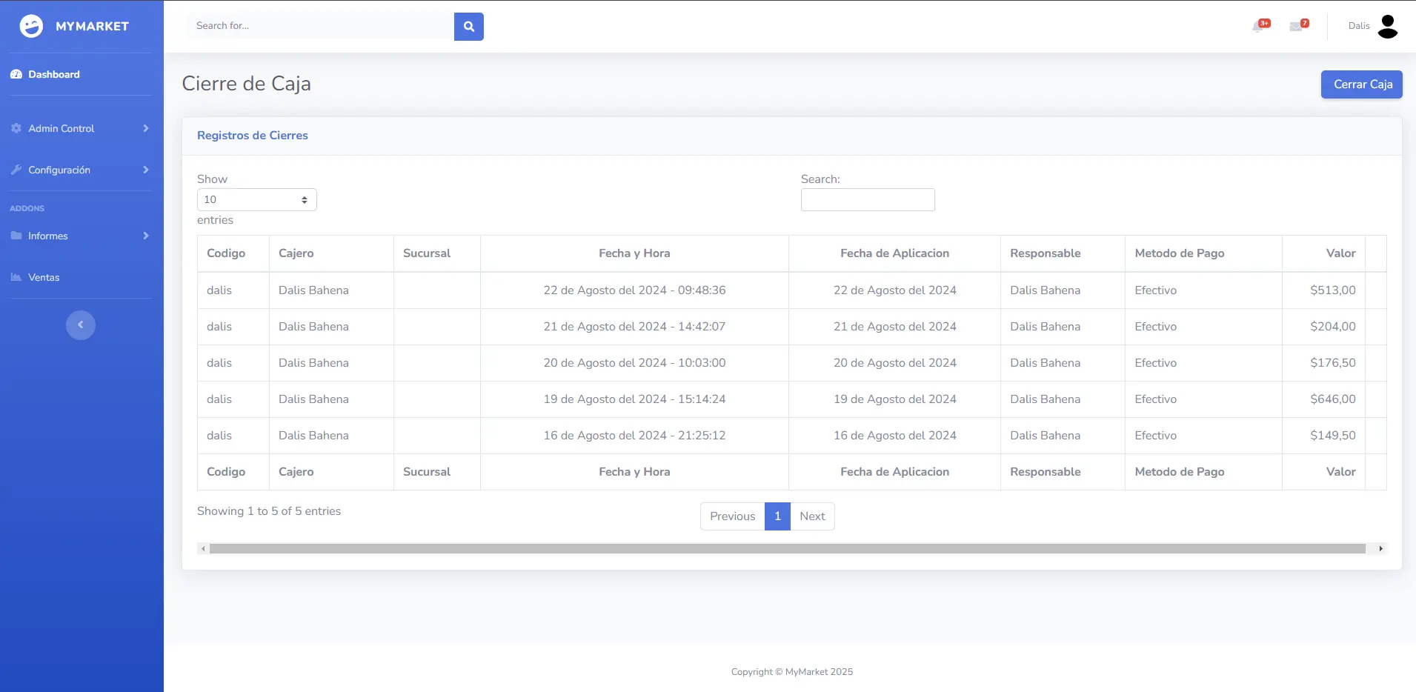Open the envelope messages icon
This screenshot has height=692, width=1416.
coord(1297,27)
